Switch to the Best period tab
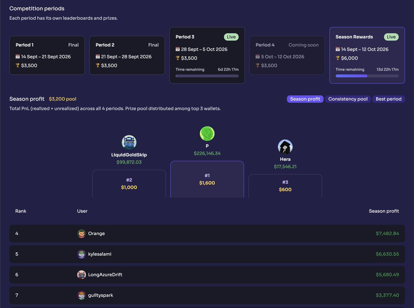 coord(388,99)
